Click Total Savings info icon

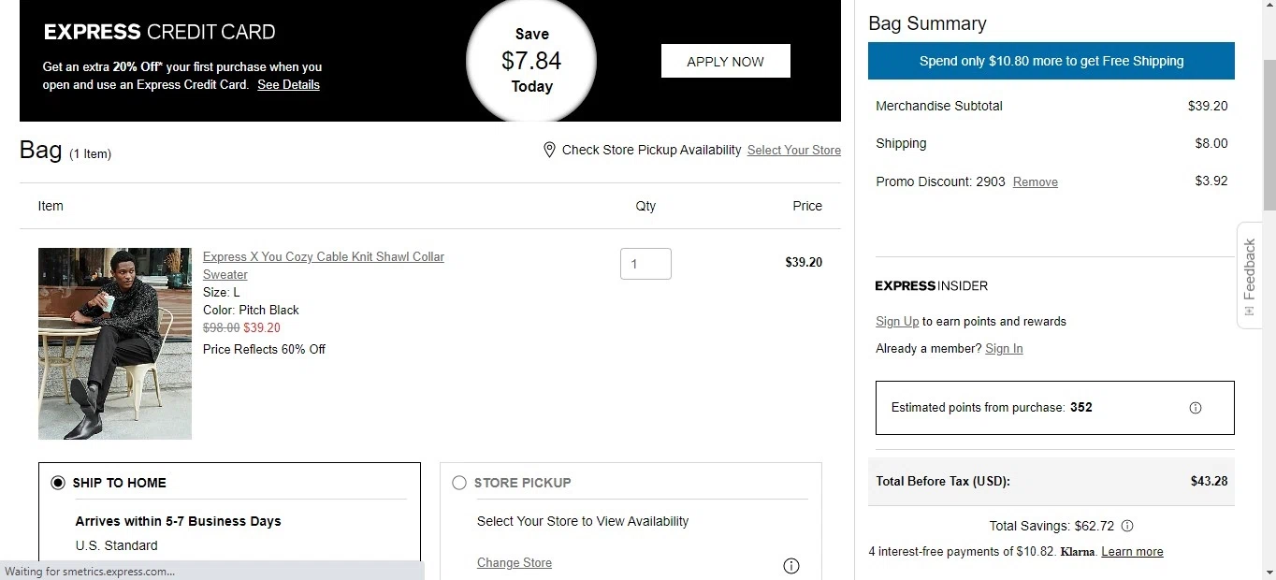(x=1127, y=526)
